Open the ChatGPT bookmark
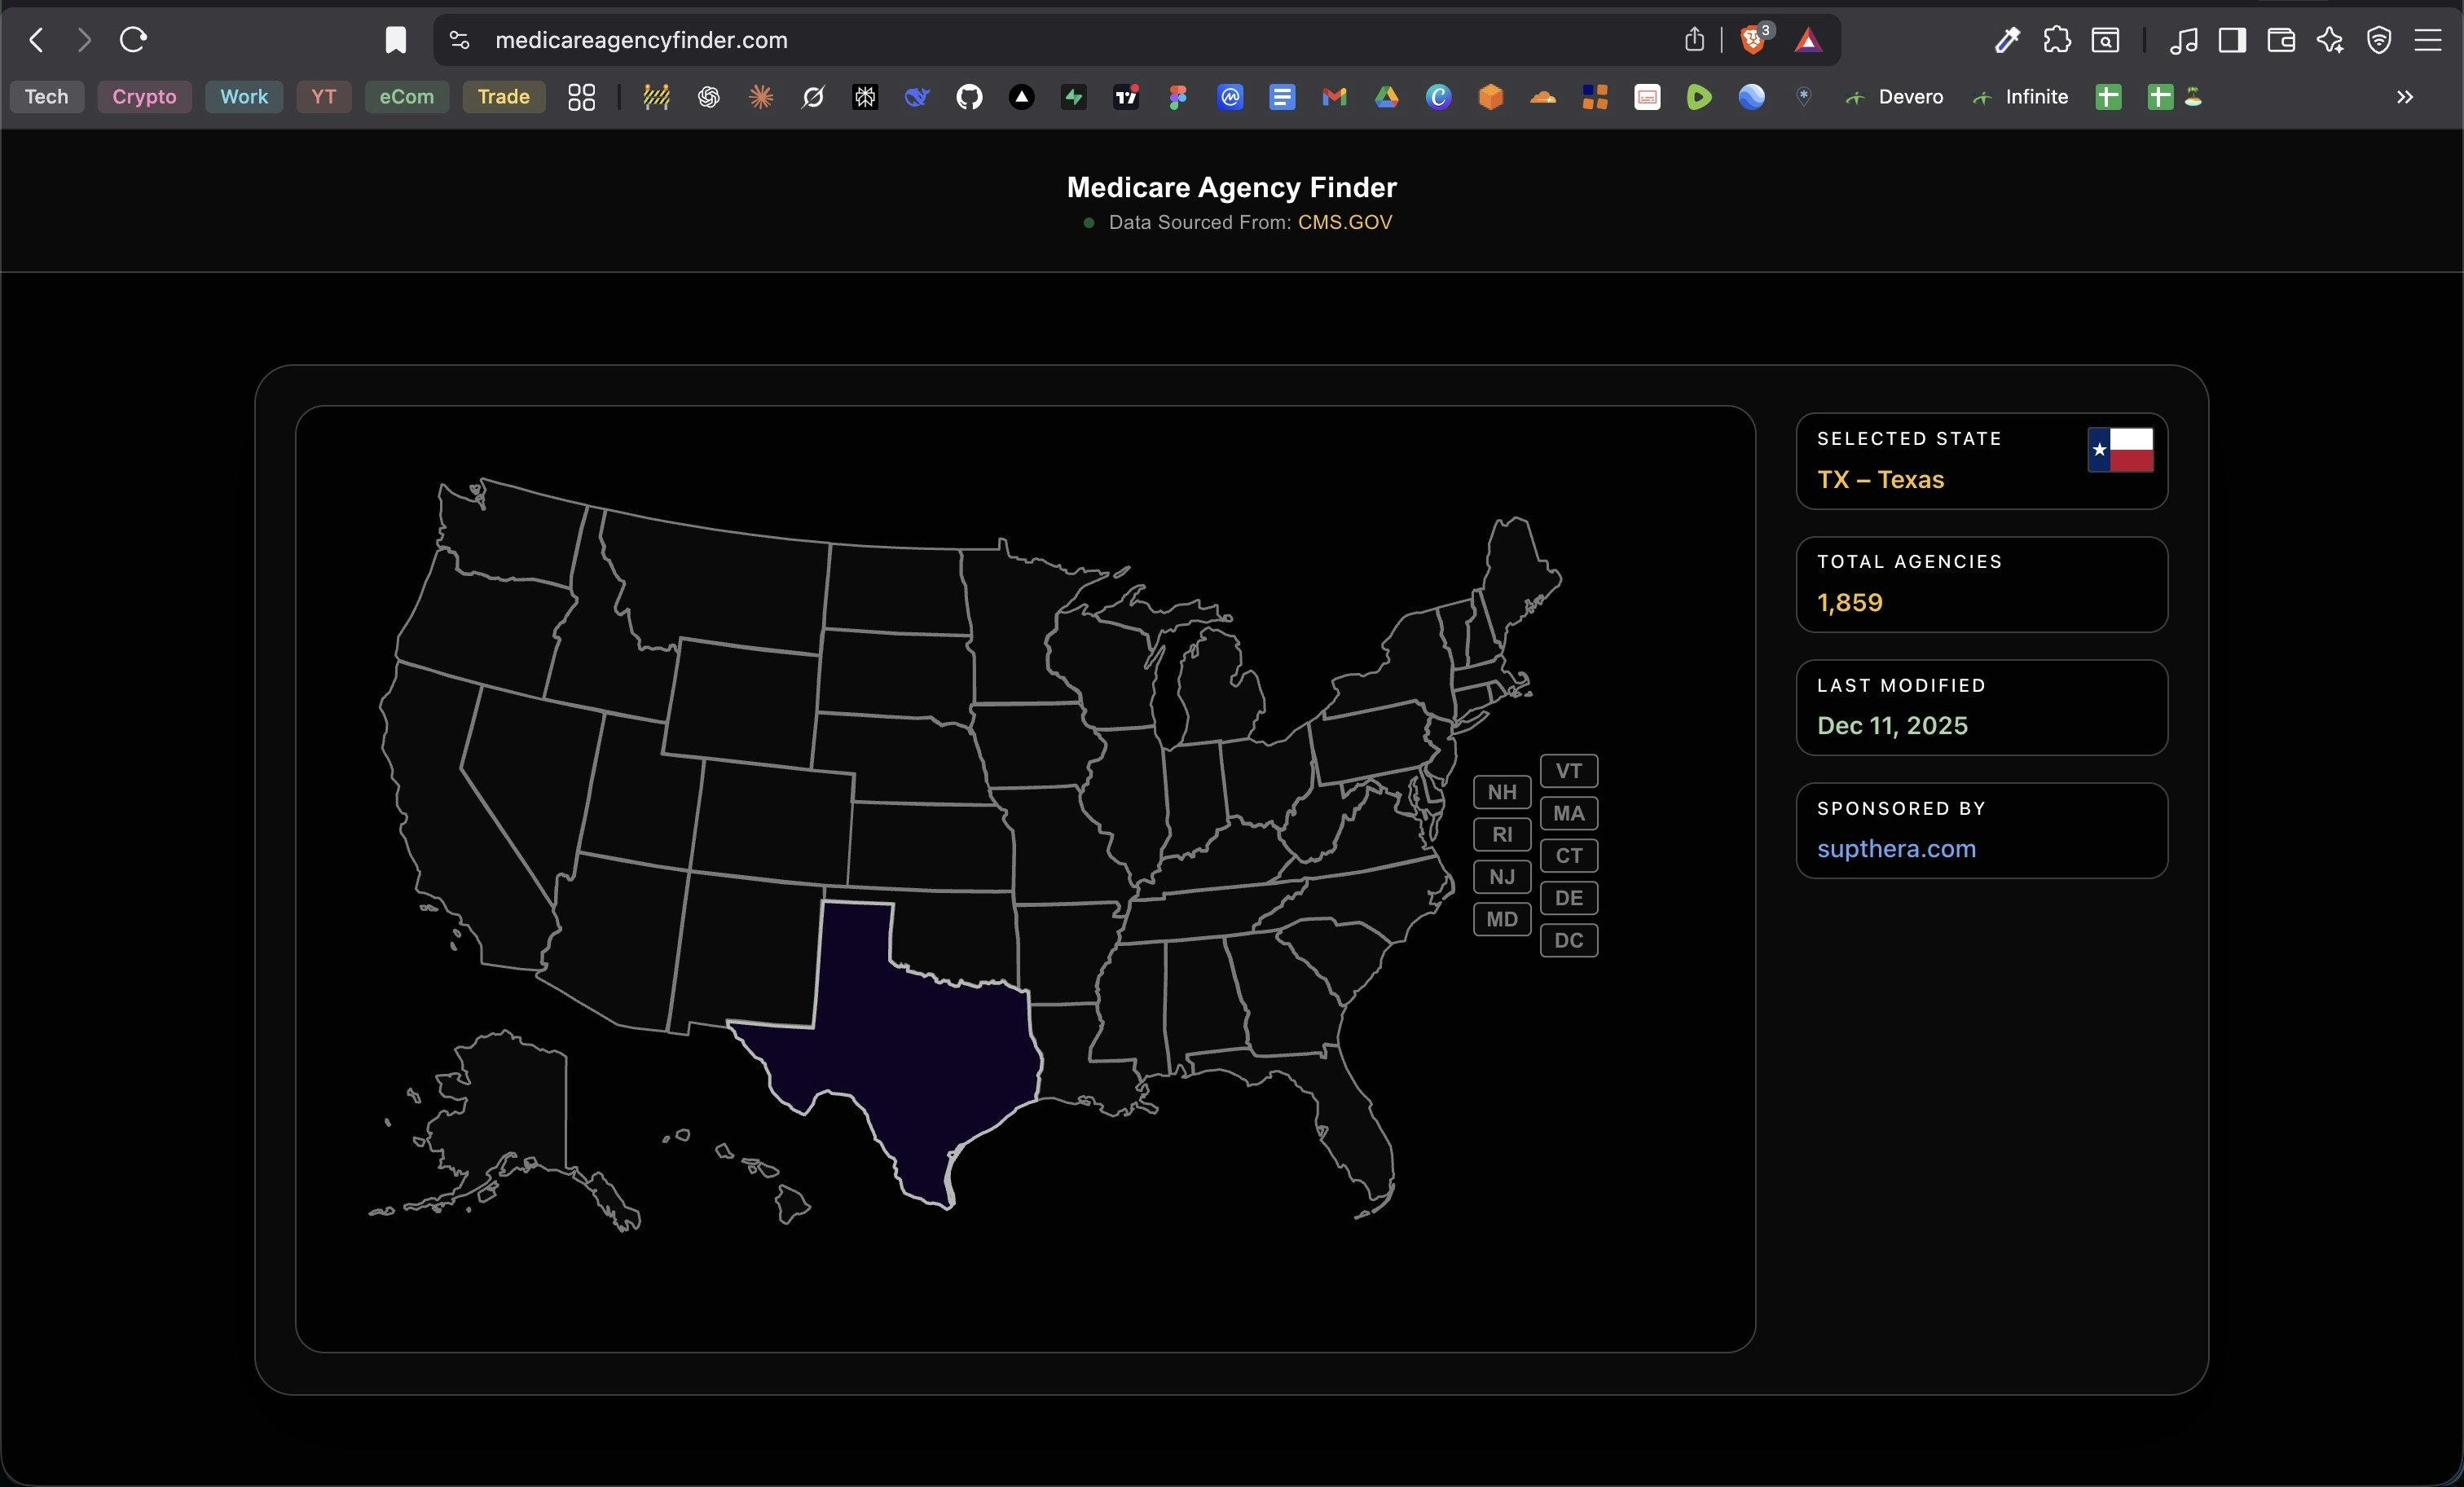2464x1487 pixels. point(709,97)
